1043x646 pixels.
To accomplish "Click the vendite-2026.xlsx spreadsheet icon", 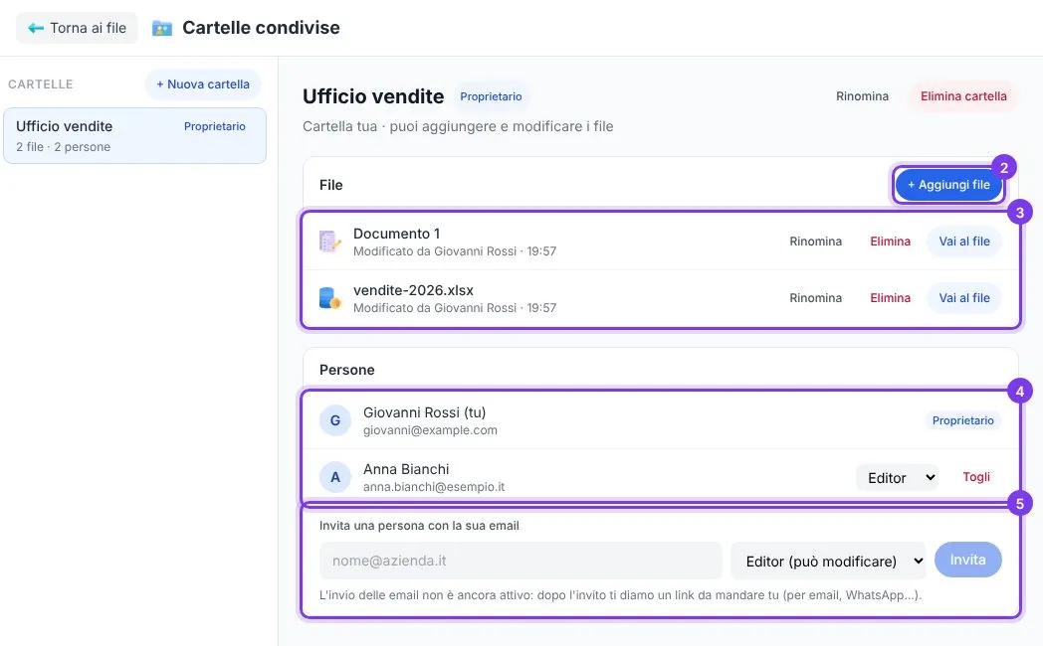I will tap(330, 298).
